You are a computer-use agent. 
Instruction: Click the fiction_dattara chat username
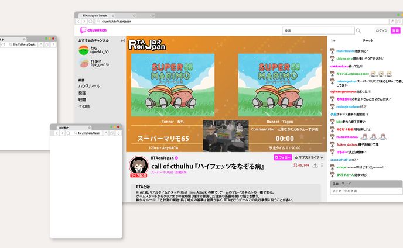coord(347,144)
